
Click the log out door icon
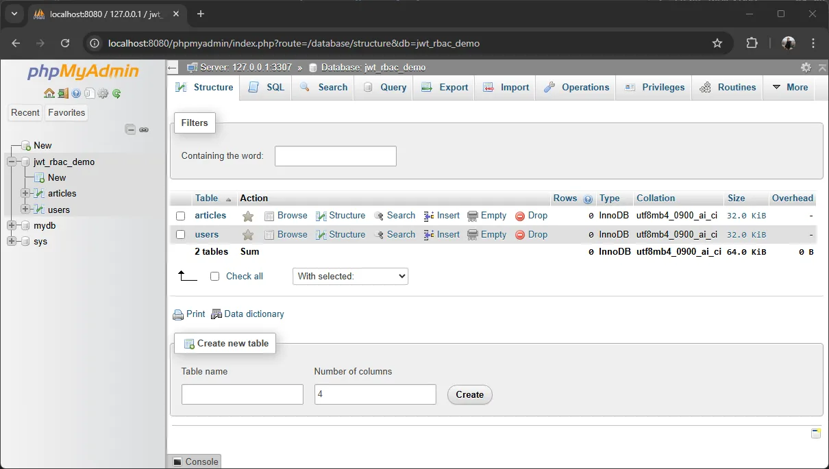(63, 93)
